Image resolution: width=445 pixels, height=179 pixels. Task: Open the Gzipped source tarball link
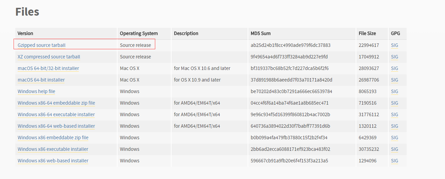[41, 45]
